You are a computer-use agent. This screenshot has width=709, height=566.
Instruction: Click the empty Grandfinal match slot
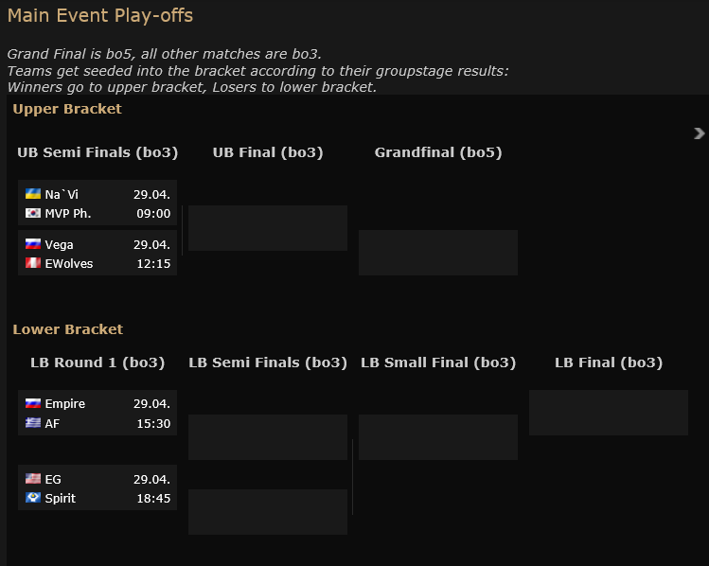click(438, 253)
